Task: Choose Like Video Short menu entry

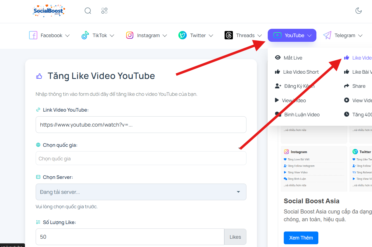Action: pos(297,72)
